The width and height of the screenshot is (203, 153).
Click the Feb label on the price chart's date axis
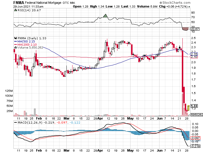tap(39, 118)
